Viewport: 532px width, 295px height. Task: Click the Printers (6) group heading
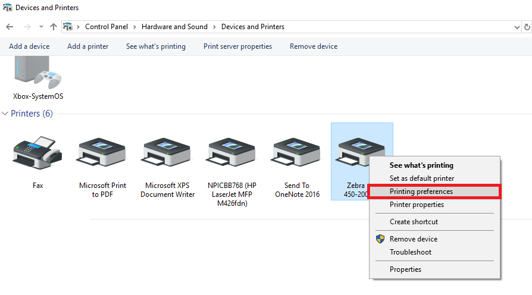coord(32,113)
